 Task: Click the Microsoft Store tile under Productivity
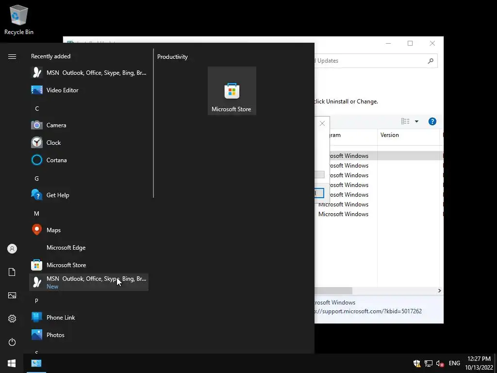[x=232, y=91]
